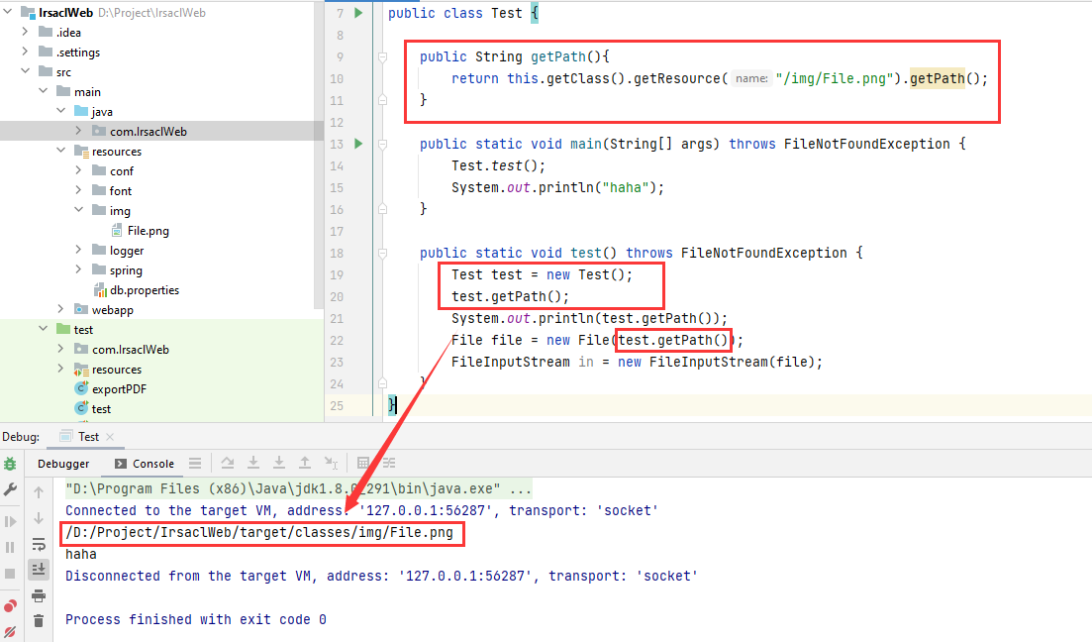Switch to the Debugger tab
Viewport: 1092px width, 642px height.
[63, 463]
